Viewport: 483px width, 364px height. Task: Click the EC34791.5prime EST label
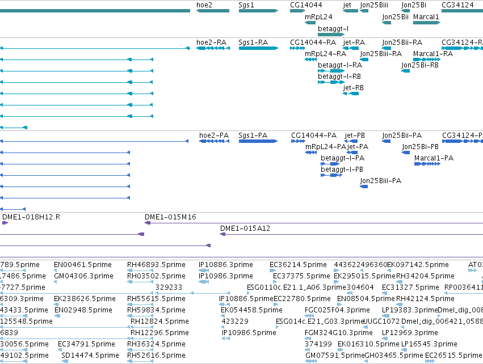click(x=87, y=344)
